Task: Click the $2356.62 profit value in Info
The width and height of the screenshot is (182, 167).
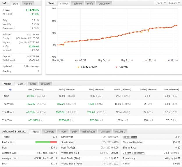Action: [x=34, y=47]
